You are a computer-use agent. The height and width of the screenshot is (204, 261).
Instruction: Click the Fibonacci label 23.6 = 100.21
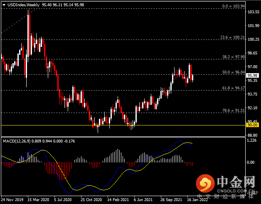click(x=232, y=37)
